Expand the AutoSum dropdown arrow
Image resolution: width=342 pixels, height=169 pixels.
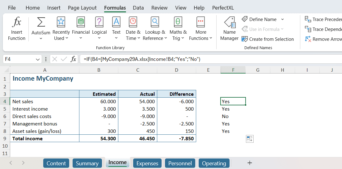(x=41, y=38)
